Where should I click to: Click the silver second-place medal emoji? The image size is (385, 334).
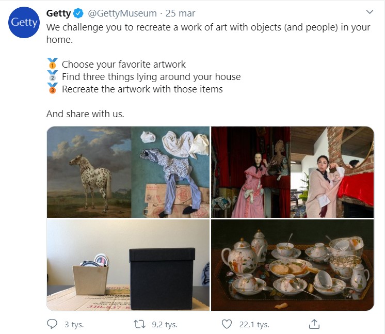(52, 76)
